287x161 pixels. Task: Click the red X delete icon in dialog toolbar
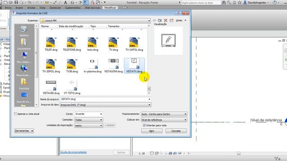point(165,21)
